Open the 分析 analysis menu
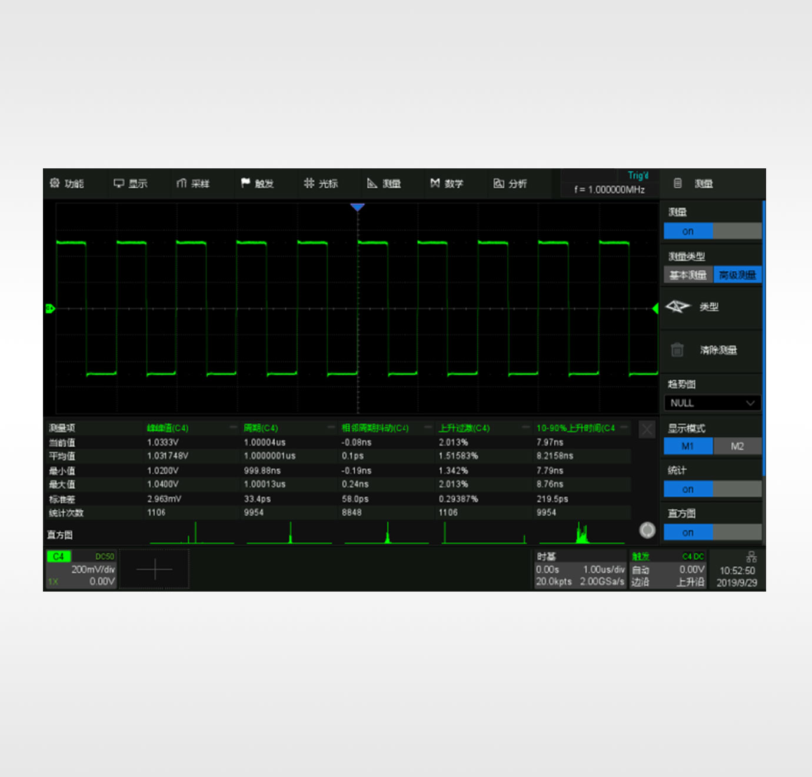The height and width of the screenshot is (777, 812). click(x=510, y=184)
